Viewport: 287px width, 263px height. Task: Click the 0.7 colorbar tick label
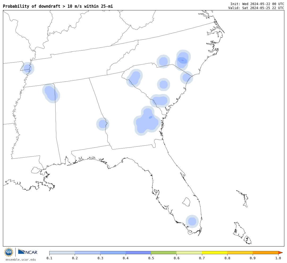[202, 258]
